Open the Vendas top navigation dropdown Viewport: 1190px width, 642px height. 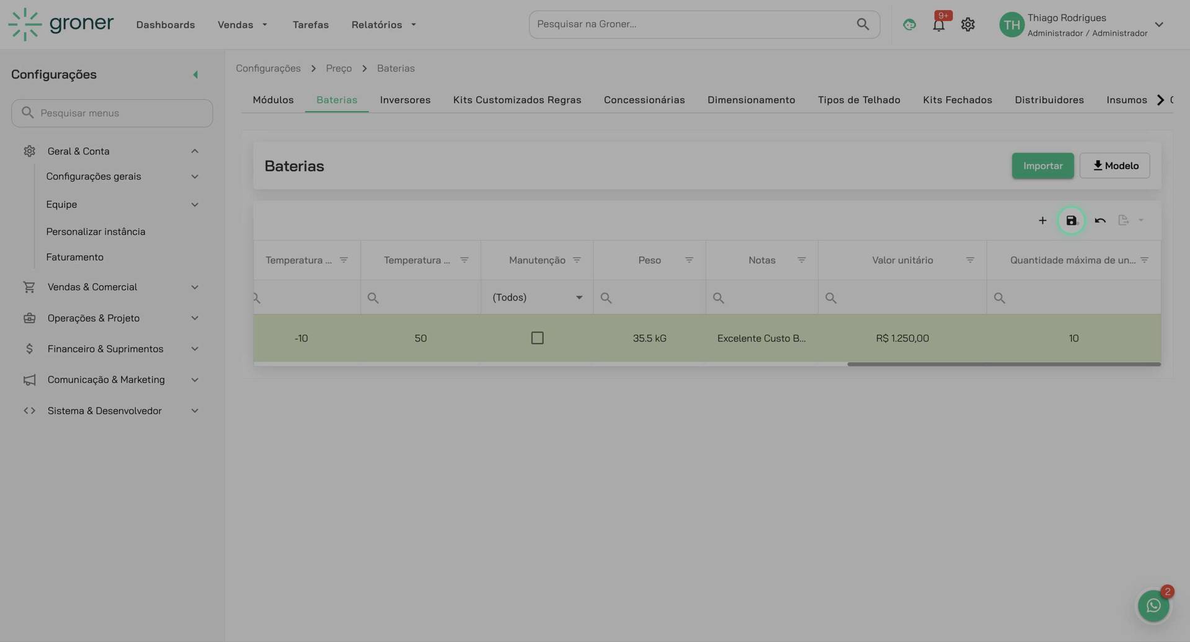click(242, 25)
